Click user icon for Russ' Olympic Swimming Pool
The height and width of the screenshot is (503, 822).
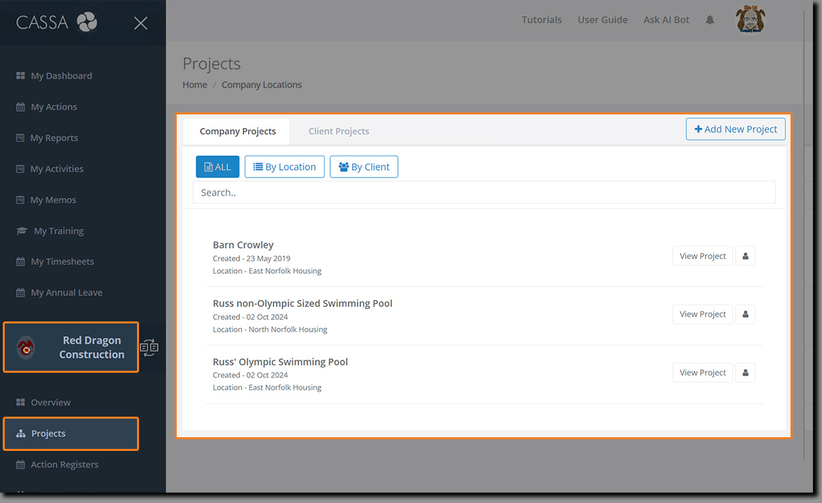(745, 373)
